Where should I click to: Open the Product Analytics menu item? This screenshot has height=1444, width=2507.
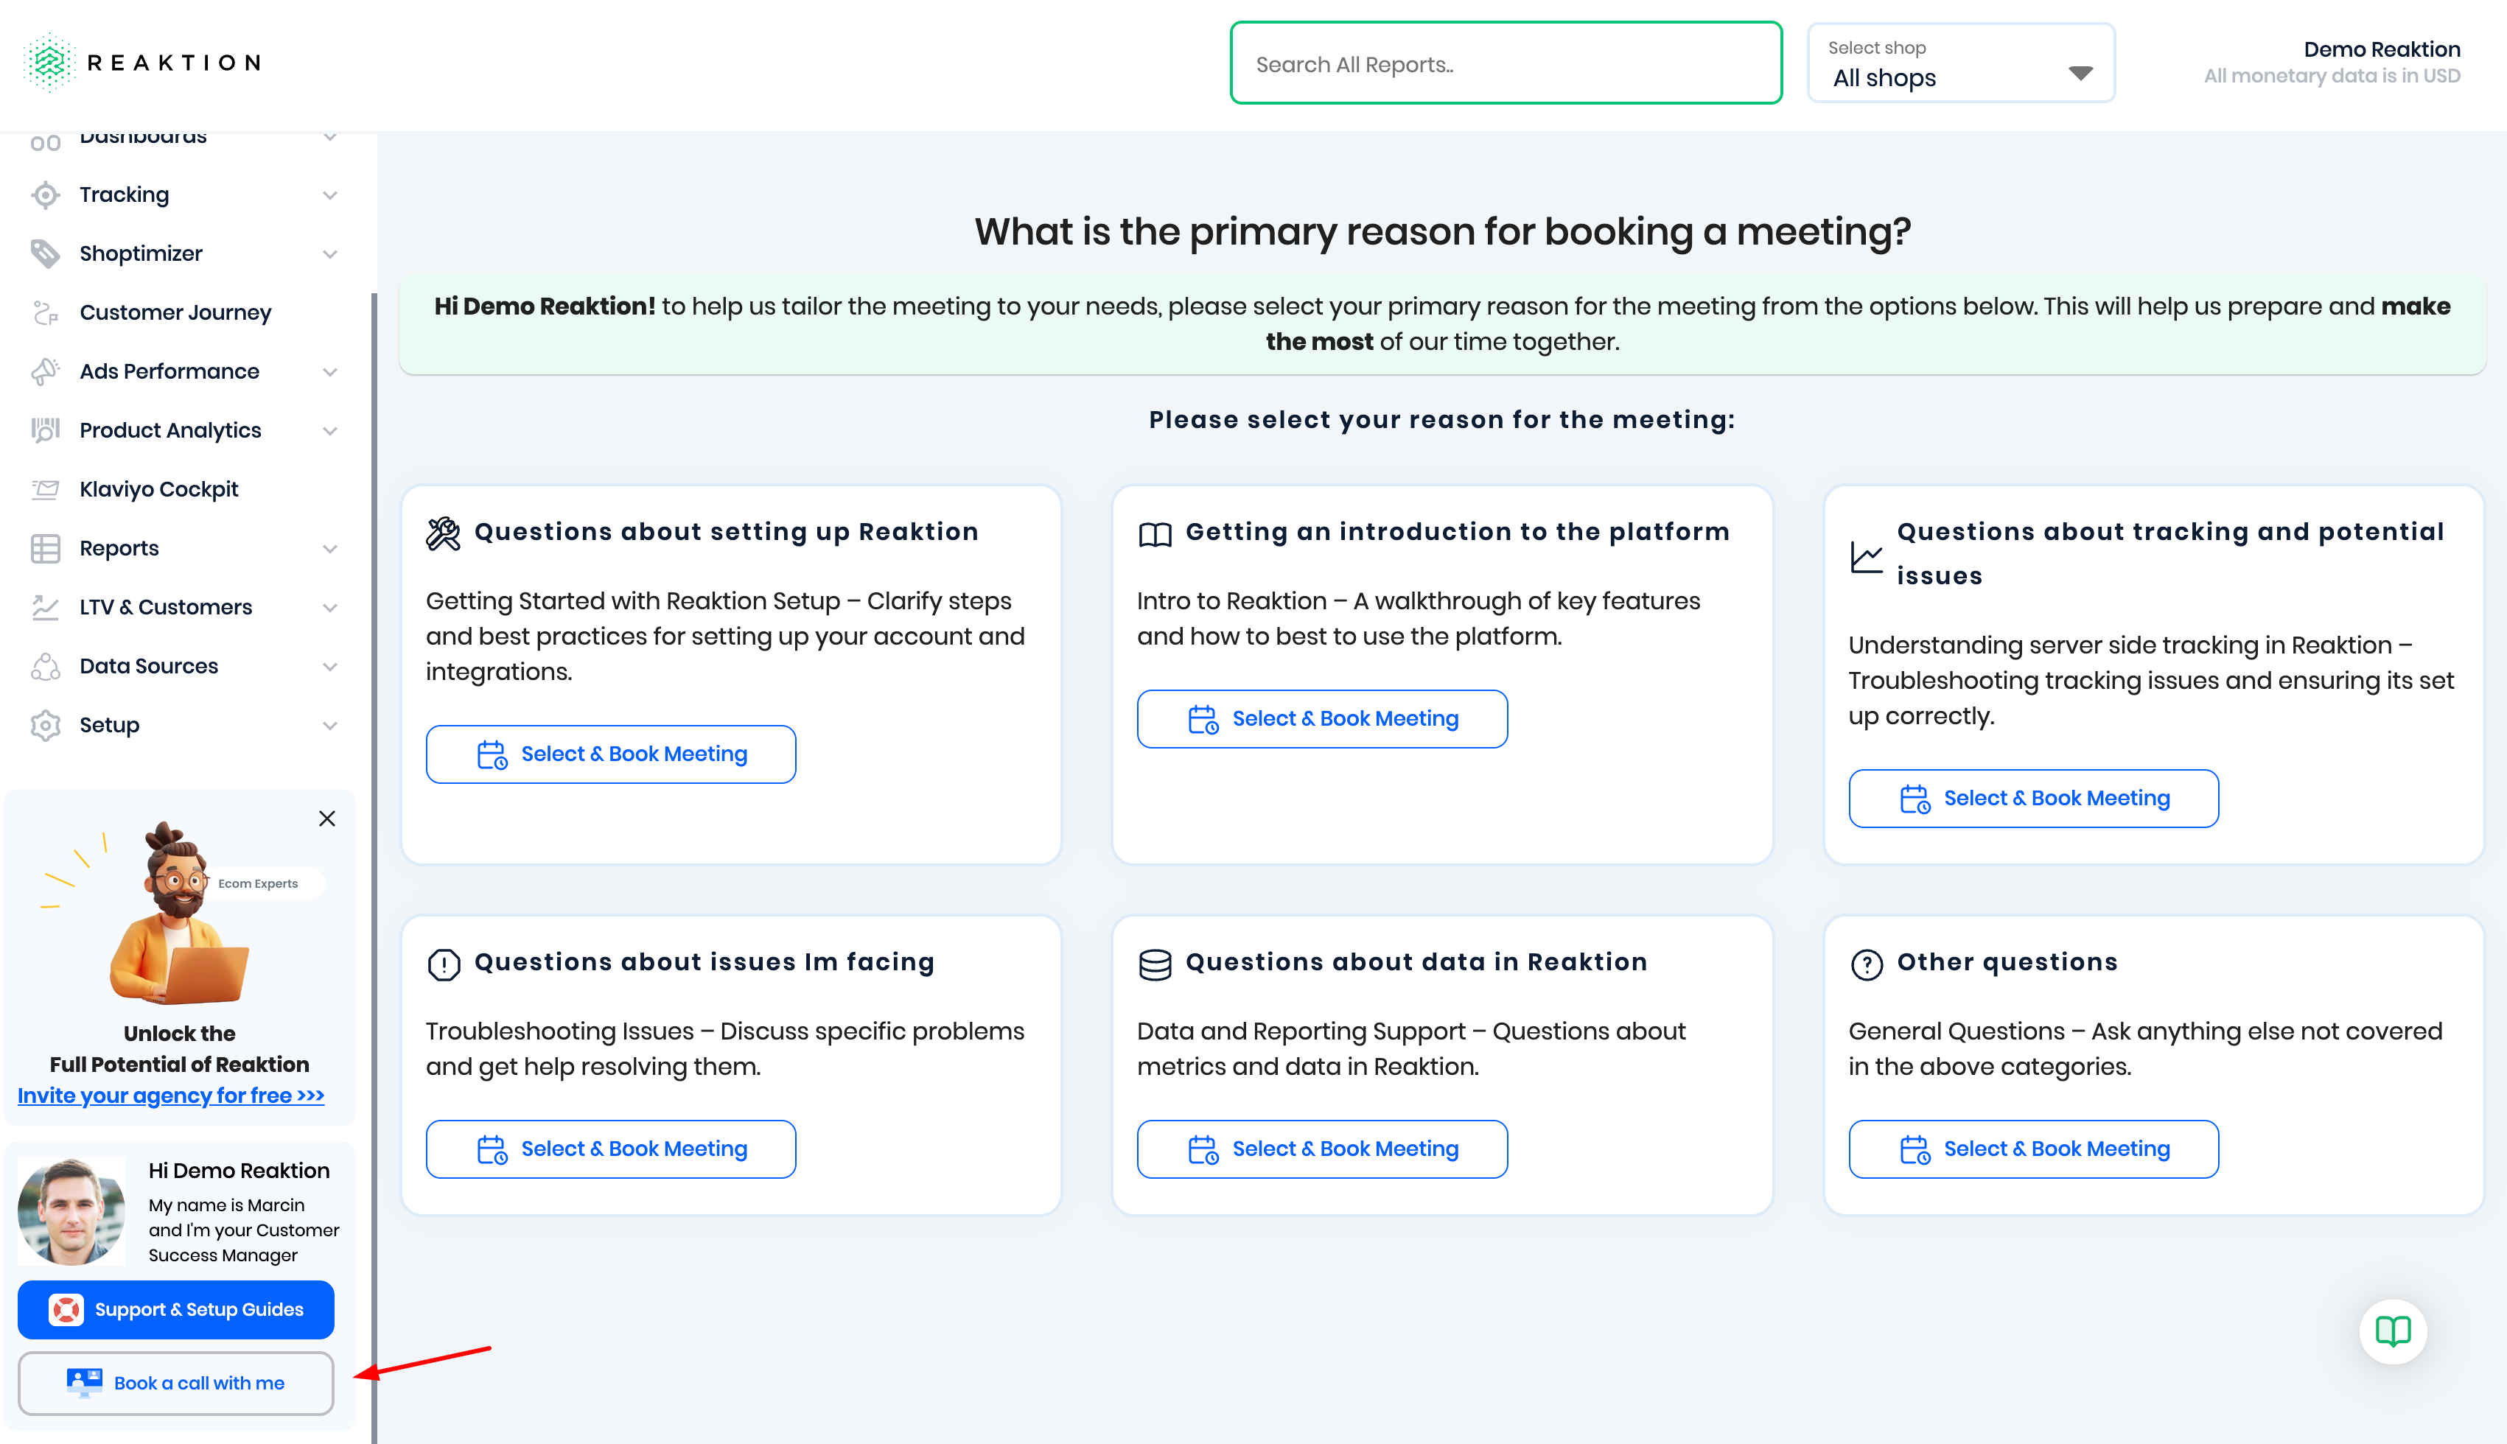(x=170, y=430)
